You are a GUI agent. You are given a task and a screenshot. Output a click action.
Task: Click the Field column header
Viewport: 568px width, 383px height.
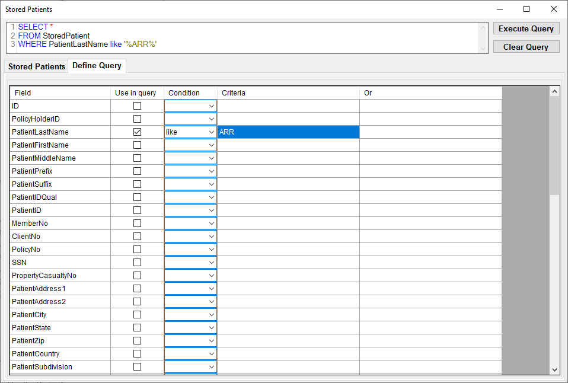coord(60,92)
